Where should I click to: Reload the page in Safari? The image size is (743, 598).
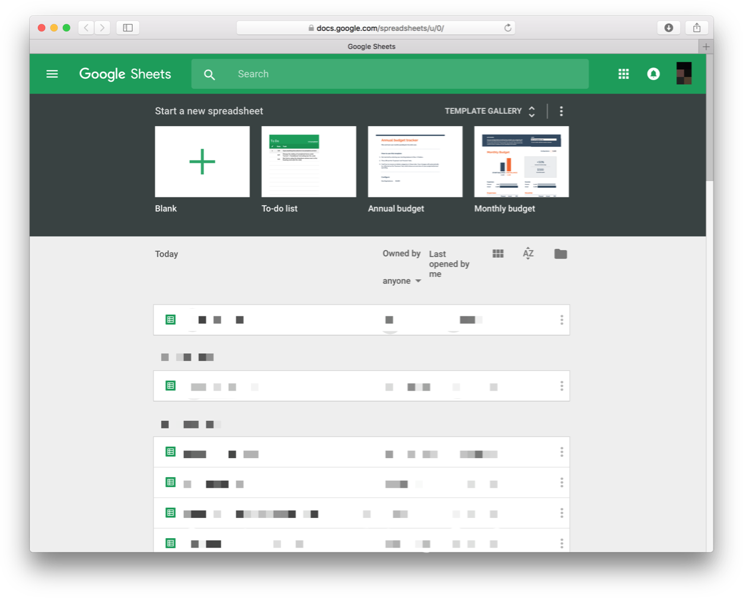[508, 28]
